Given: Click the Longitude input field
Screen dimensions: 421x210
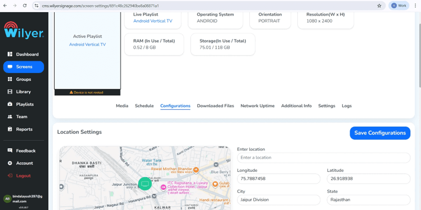Looking at the screenshot, I should click(x=279, y=179).
